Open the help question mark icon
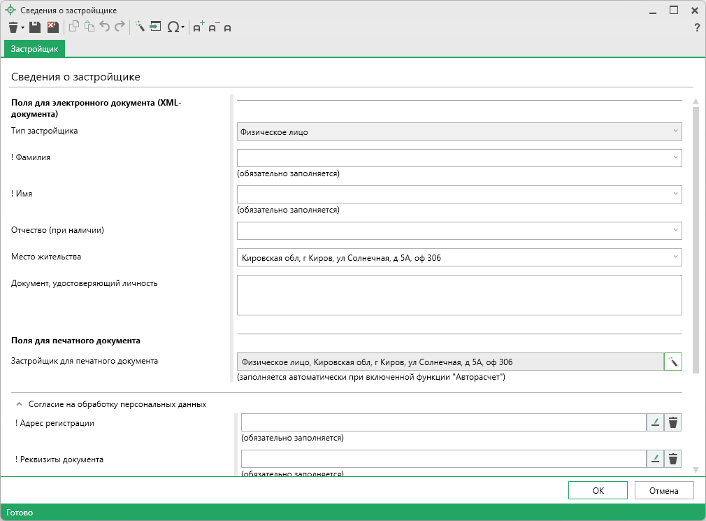This screenshot has height=521, width=706. (696, 28)
